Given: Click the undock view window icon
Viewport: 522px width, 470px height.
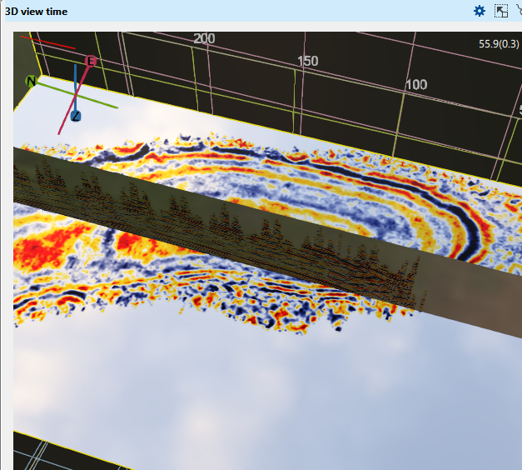Looking at the screenshot, I should coord(501,11).
